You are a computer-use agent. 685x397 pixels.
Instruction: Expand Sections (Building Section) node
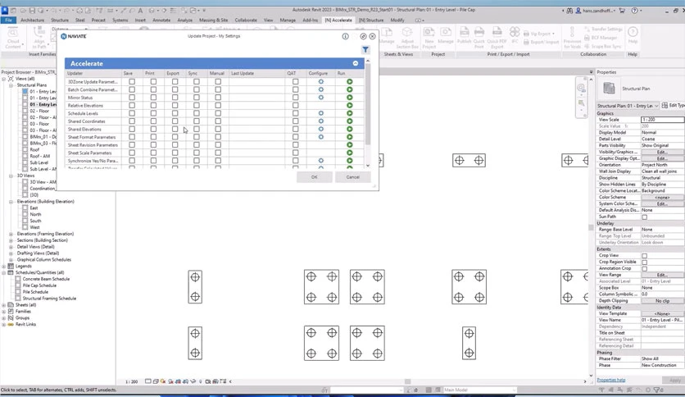point(11,240)
